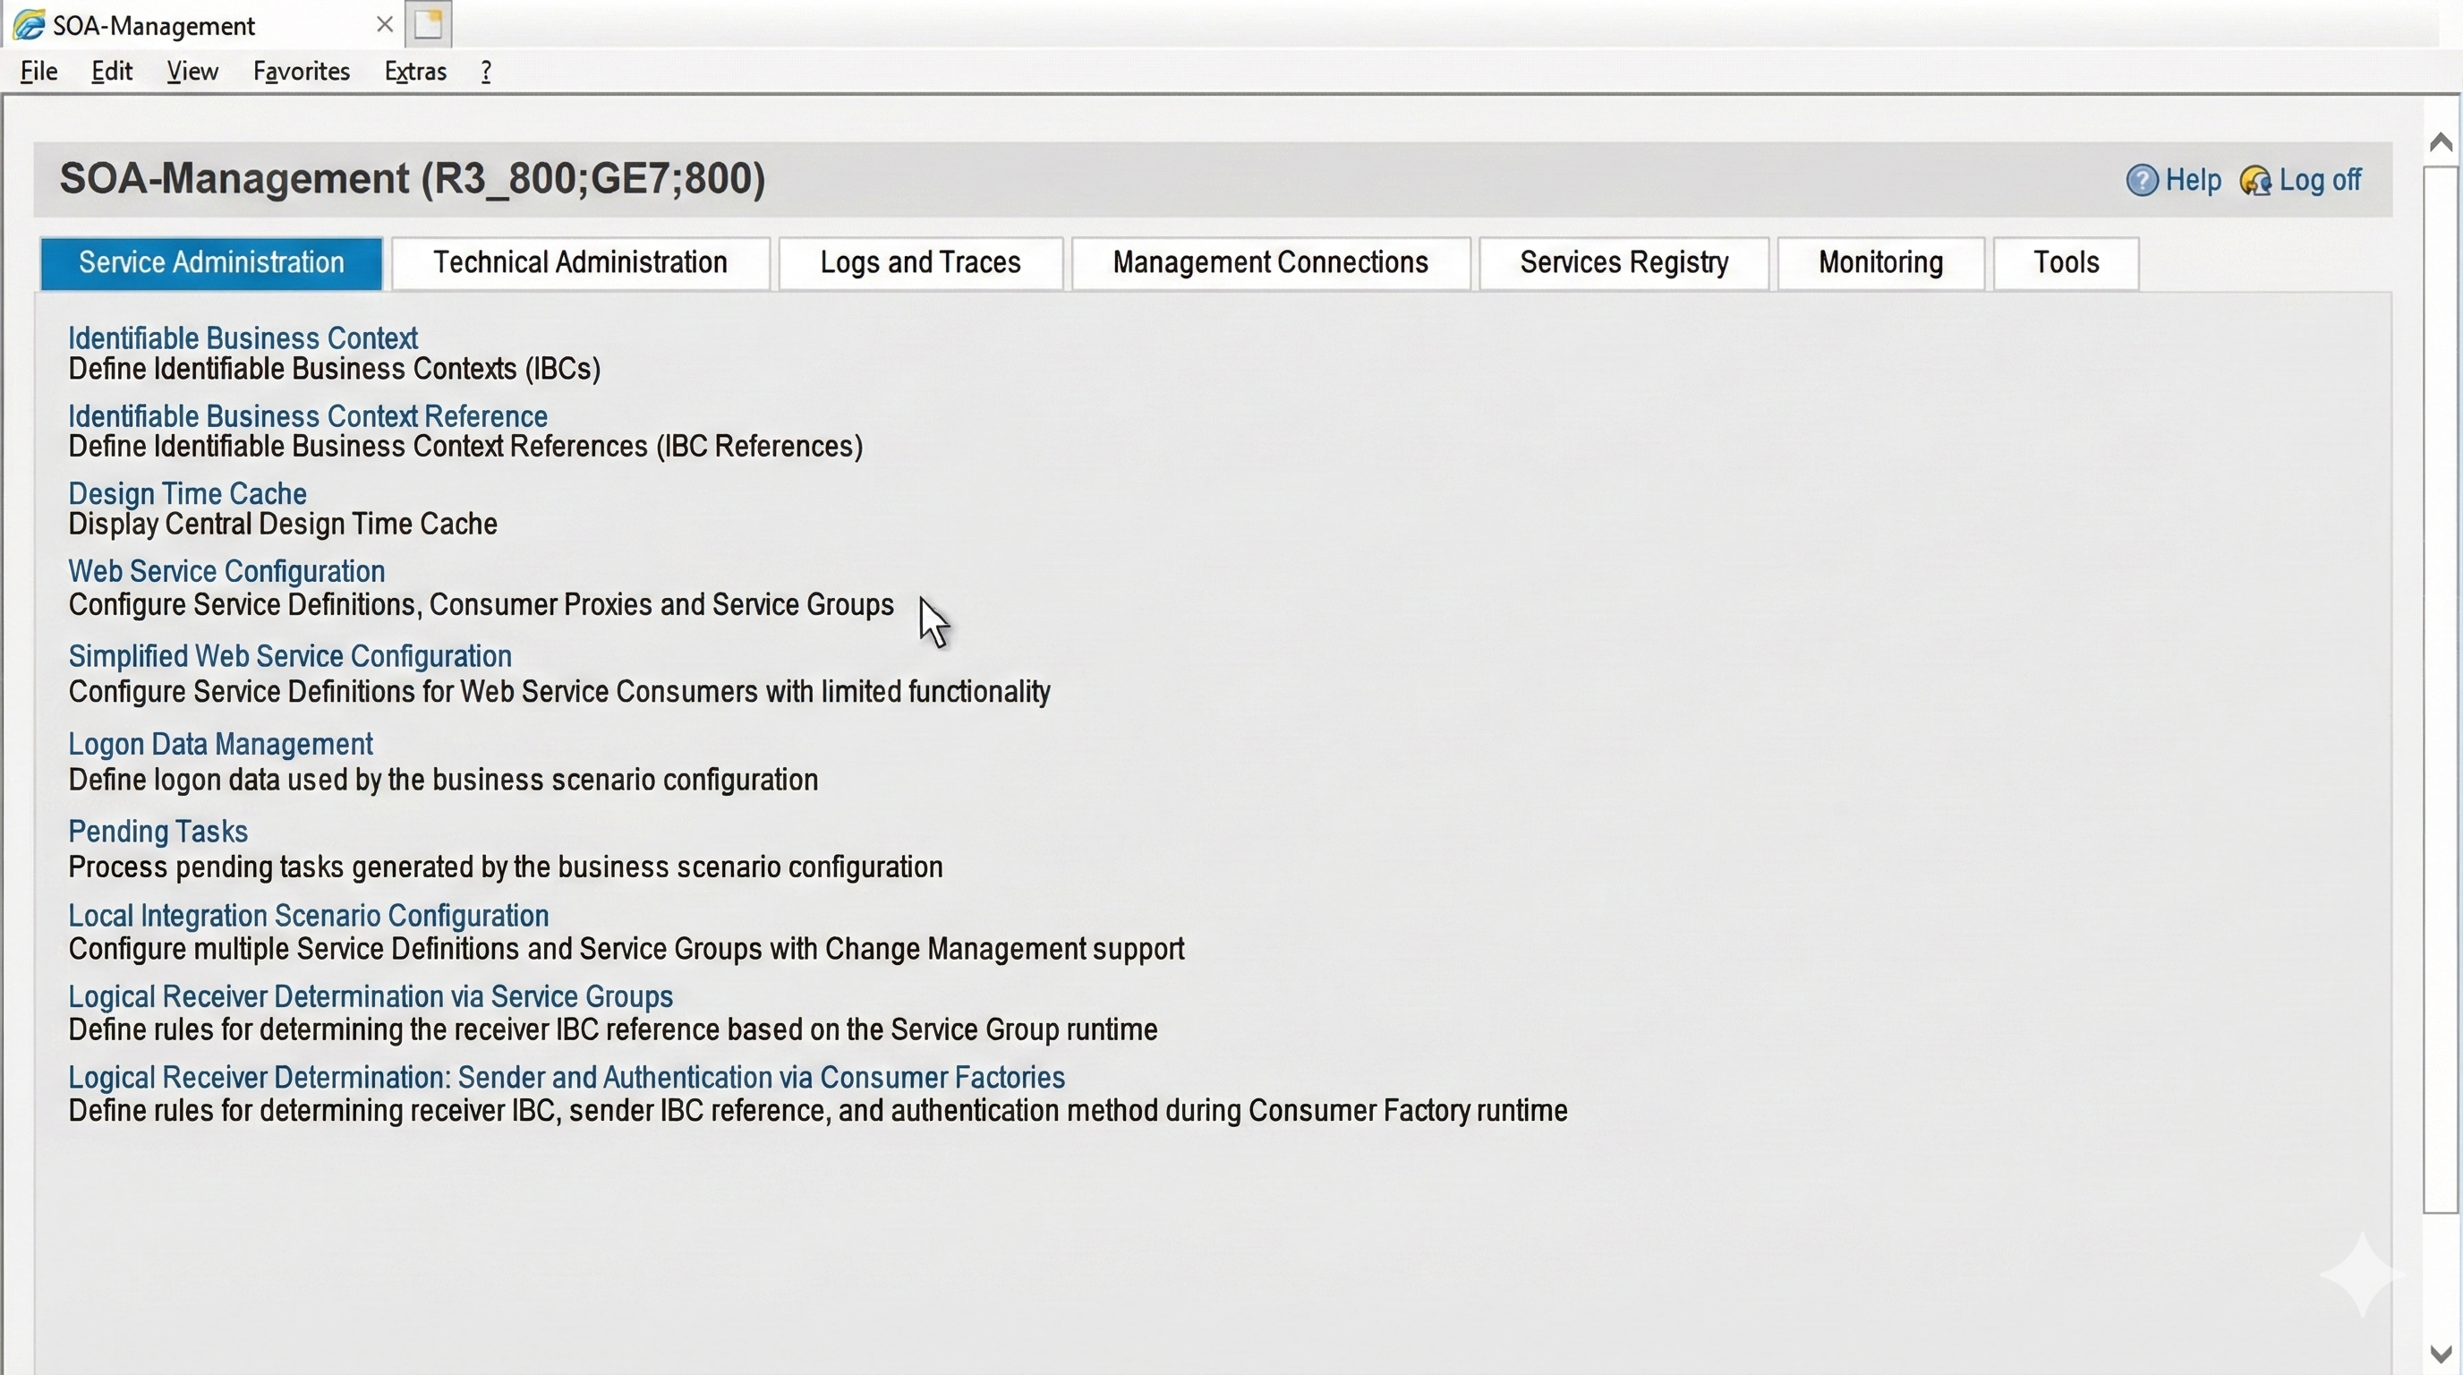Viewport: 2463px width, 1375px height.
Task: Click the SOA-Management tab favicon
Action: pos(29,25)
